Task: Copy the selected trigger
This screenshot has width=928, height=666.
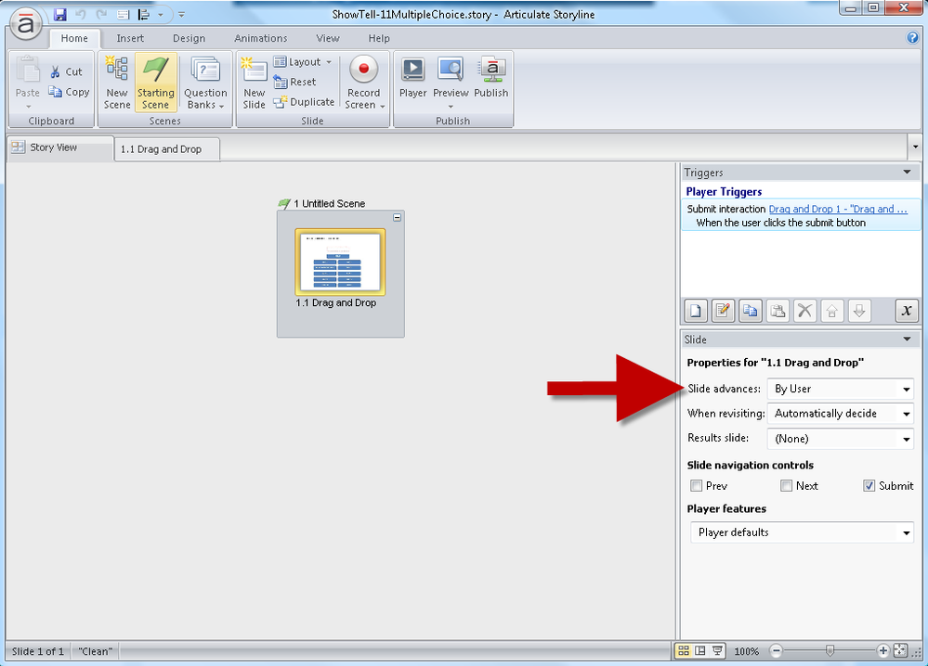Action: [750, 310]
